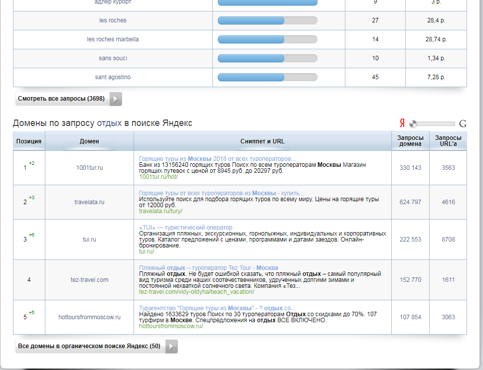Viewport: 483px width, 370px height.
Task: Click position number 4 for tez-travel.com
Action: (x=29, y=280)
